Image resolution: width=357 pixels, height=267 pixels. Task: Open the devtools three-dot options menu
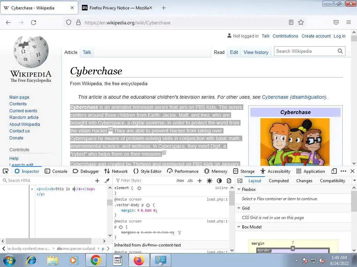coord(343,171)
